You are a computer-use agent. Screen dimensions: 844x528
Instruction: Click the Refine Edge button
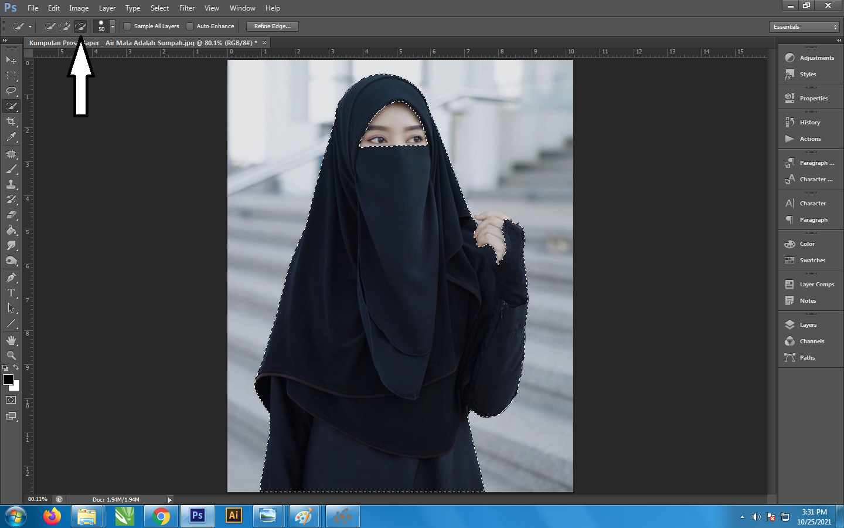point(272,26)
